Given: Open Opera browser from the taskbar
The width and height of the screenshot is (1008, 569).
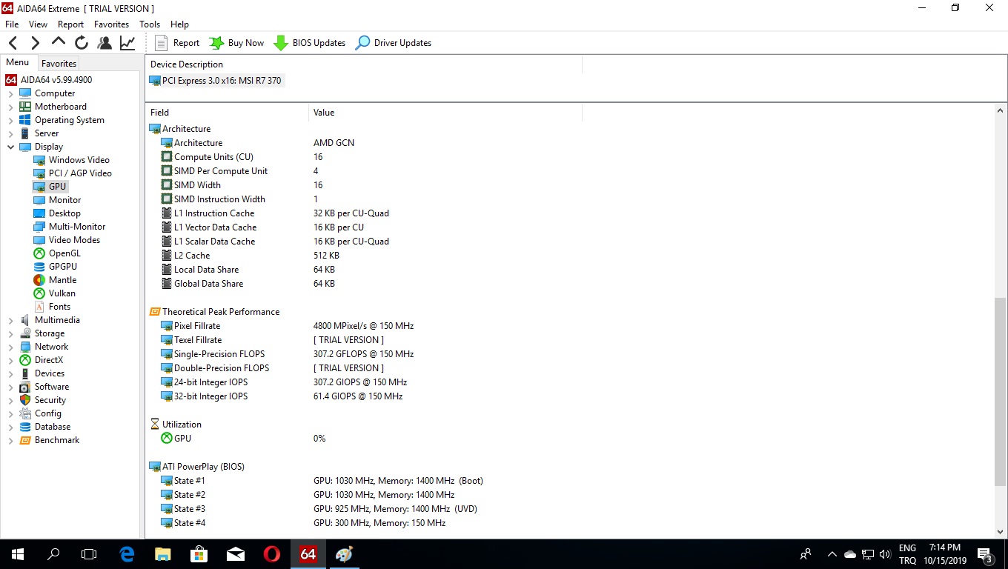Looking at the screenshot, I should 272,554.
